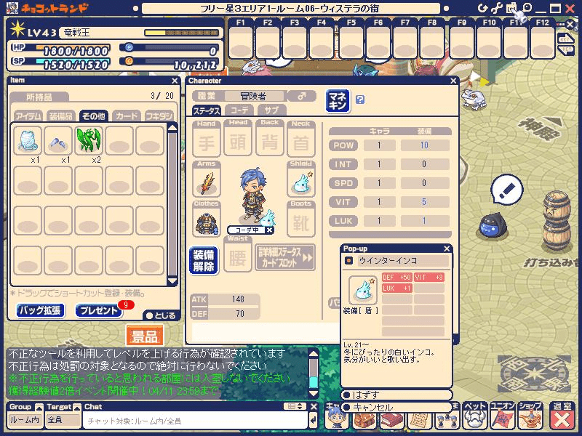Open the character face menu icon
Image resolution: width=582 pixels, height=436 pixels.
tap(337, 419)
